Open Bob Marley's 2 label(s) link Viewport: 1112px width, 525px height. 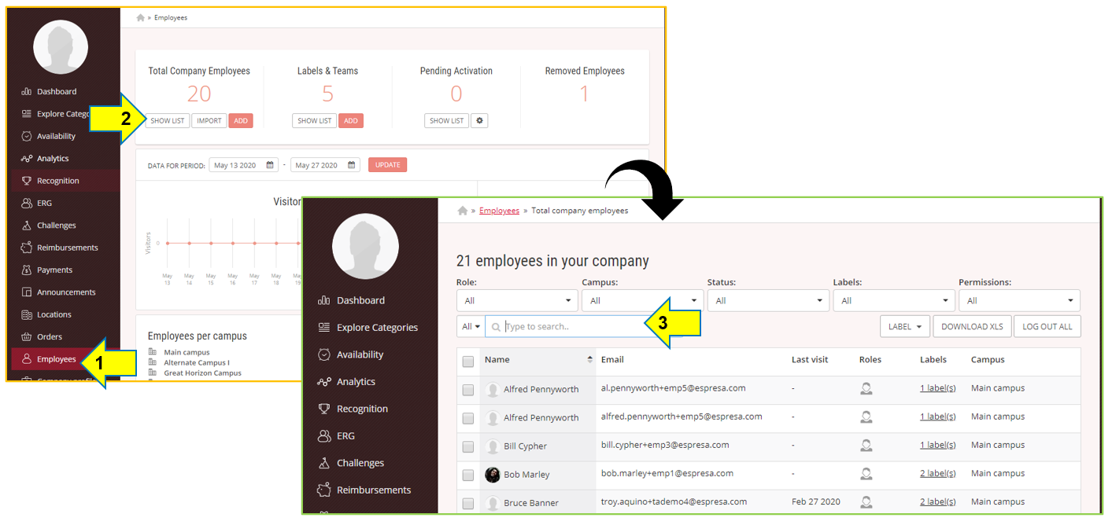click(x=937, y=473)
